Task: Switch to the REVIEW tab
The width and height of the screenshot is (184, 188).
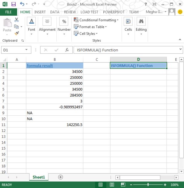Action: coord(70,12)
